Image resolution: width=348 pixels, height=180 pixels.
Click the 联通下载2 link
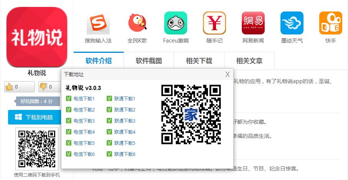[x=125, y=110]
